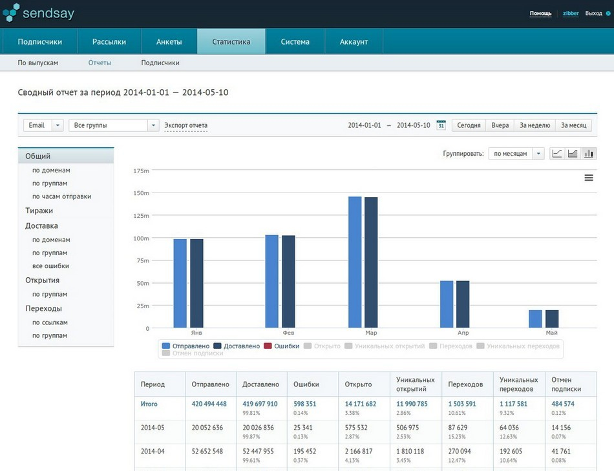Click the icon next to Выход

coord(608,14)
